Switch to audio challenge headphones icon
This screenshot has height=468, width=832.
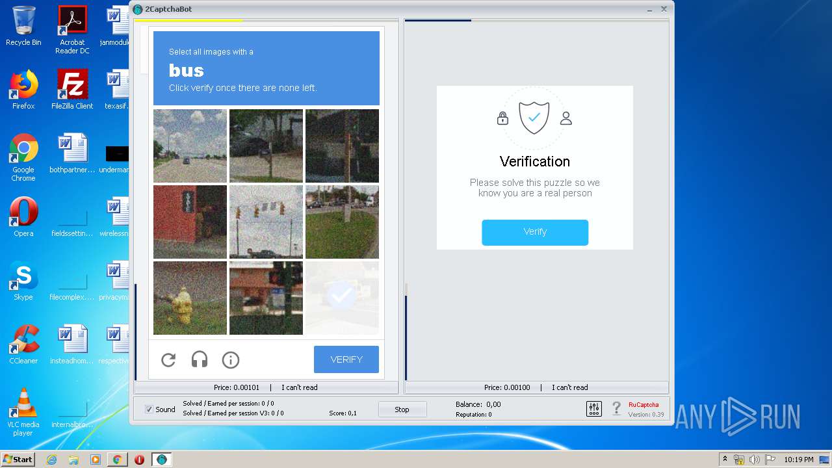pos(200,359)
